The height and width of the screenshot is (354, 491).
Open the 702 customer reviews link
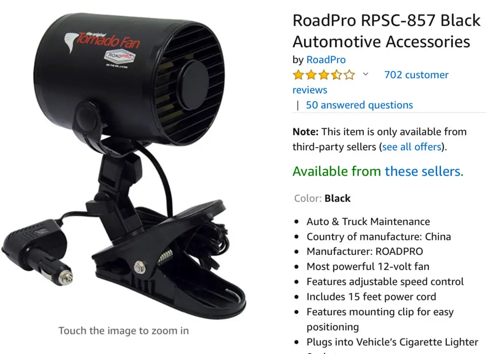pos(370,82)
